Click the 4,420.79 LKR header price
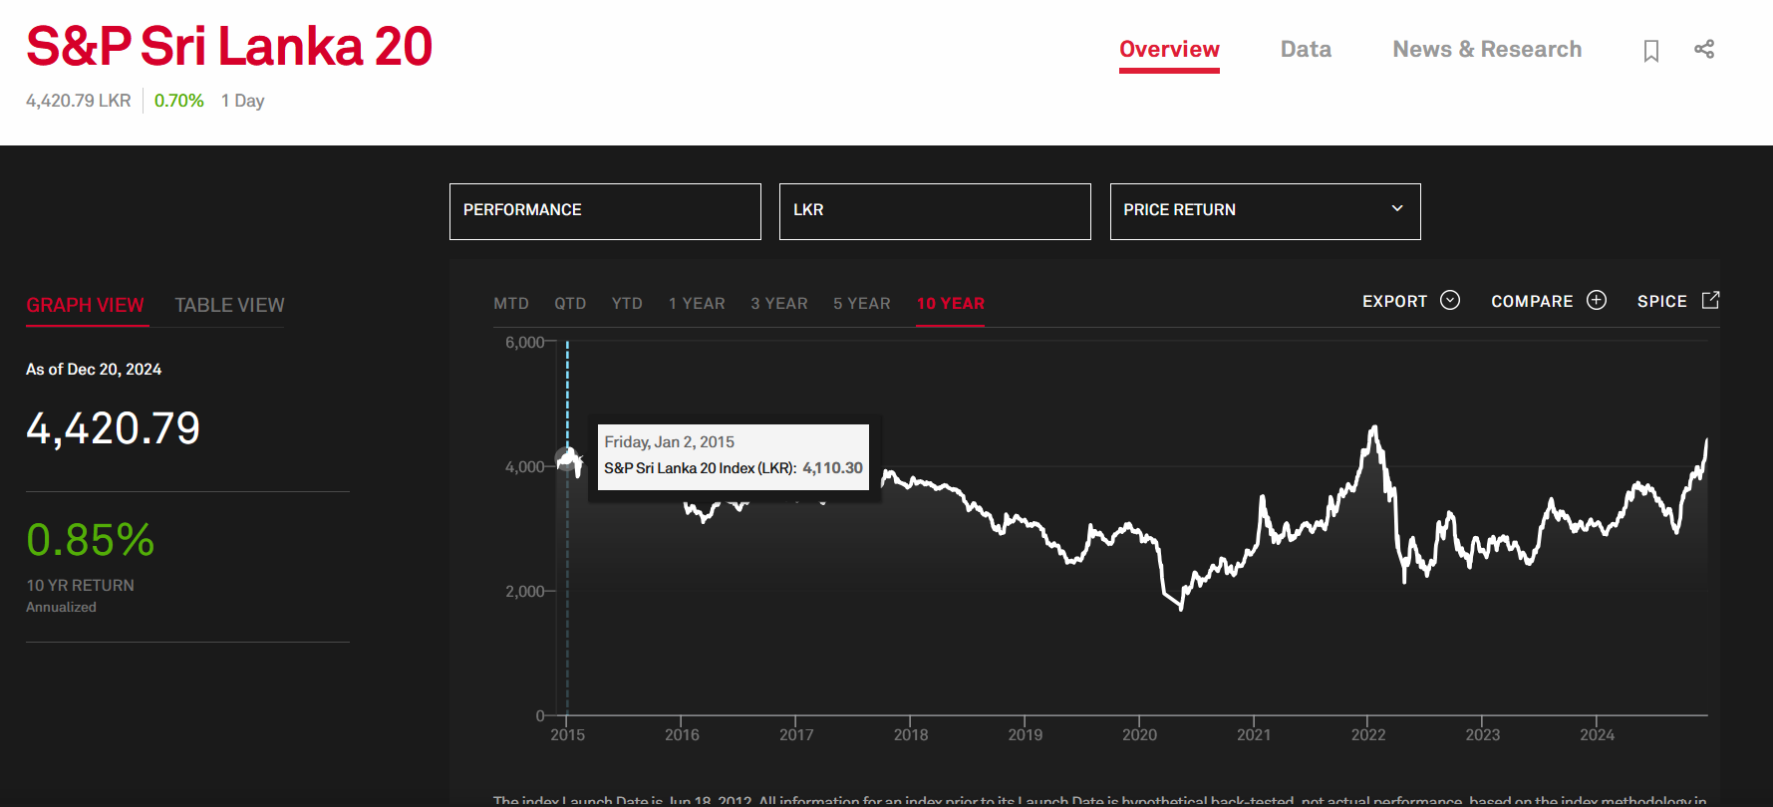1773x807 pixels. [x=79, y=101]
